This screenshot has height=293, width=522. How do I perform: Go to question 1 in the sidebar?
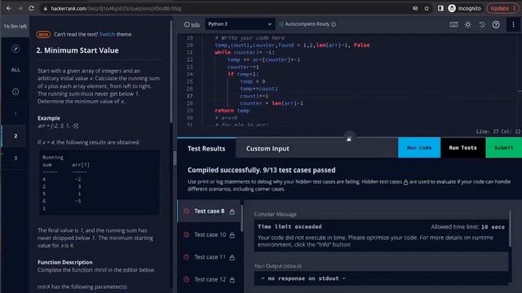pyautogui.click(x=15, y=114)
